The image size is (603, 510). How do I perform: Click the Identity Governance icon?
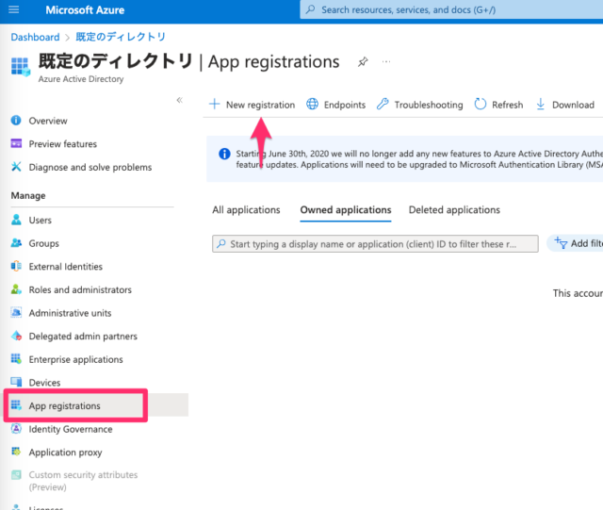(x=16, y=428)
